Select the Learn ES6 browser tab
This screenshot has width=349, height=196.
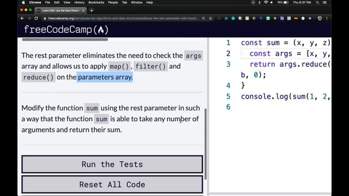tap(60, 10)
